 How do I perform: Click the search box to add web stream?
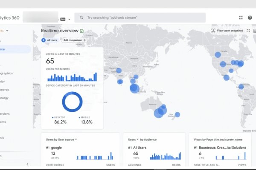click(x=141, y=18)
